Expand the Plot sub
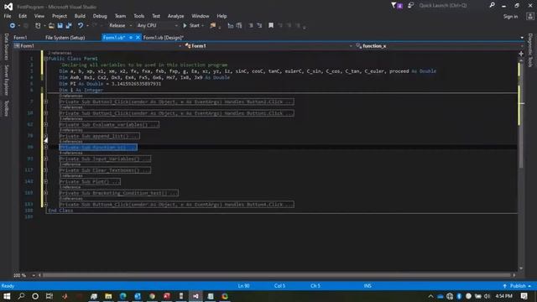537x302 pixels. 45,181
